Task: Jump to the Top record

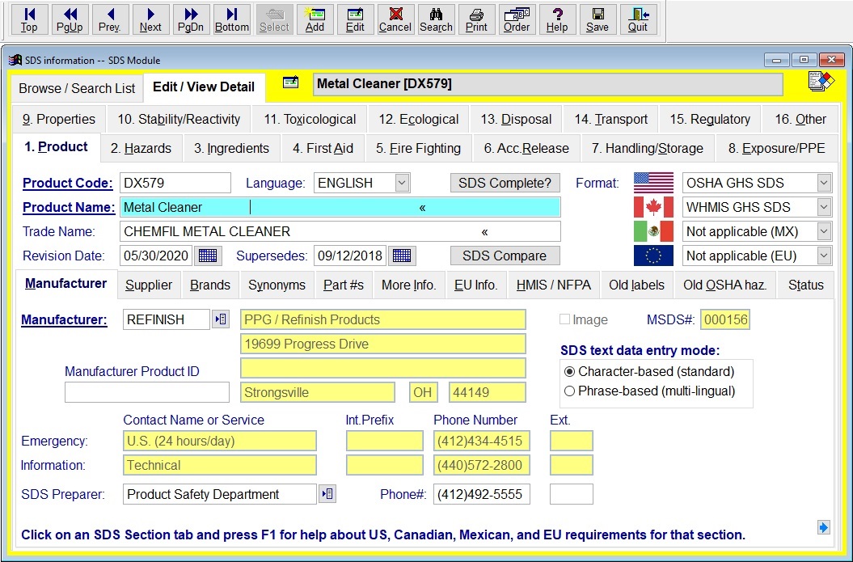Action: (x=29, y=19)
